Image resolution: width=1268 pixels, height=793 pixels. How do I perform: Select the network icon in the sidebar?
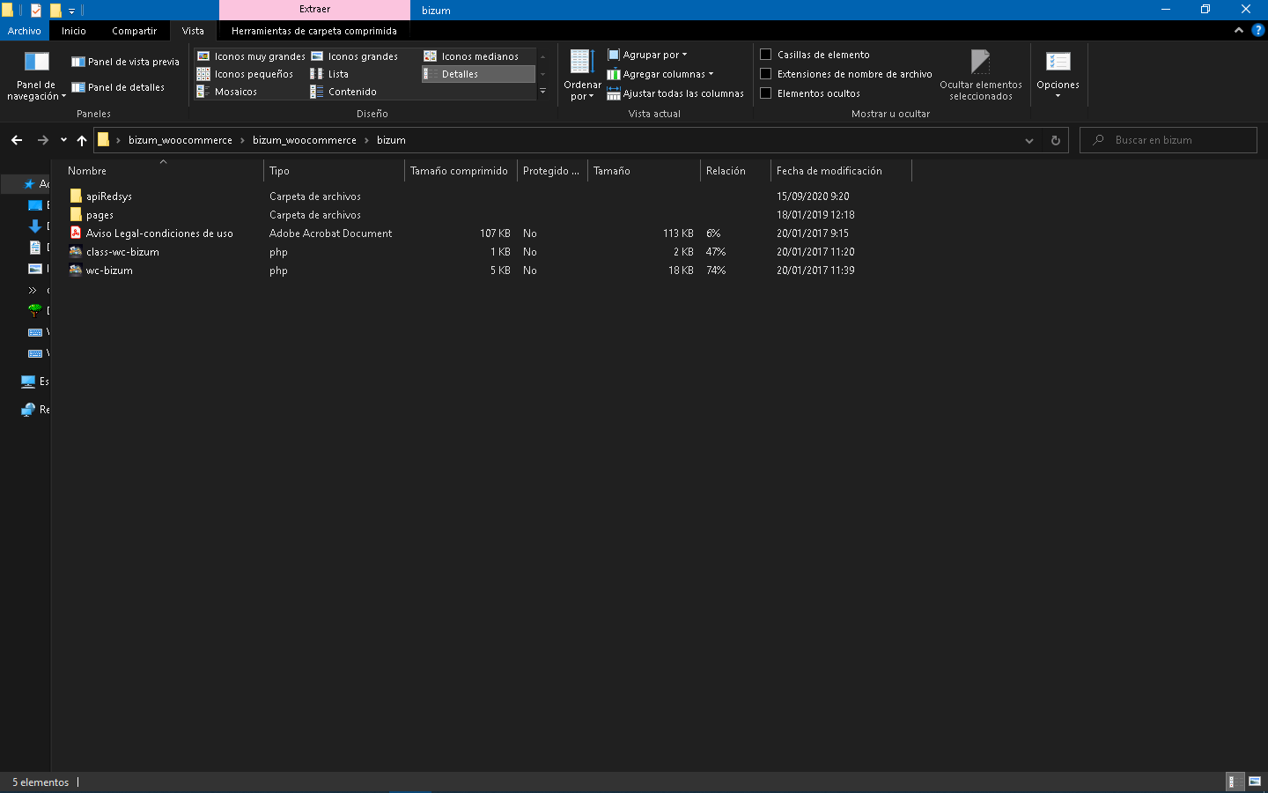point(28,410)
